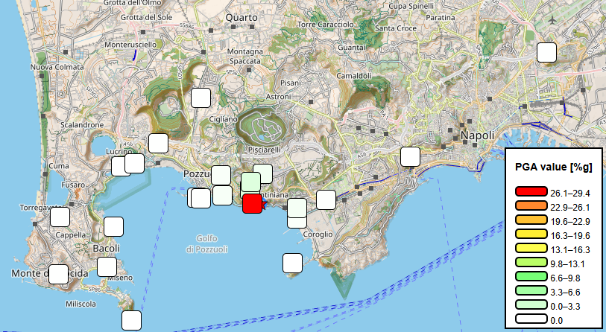Viewport: 606px width, 332px height.
Task: Click the Grotta del Sole label
Action: pyautogui.click(x=147, y=17)
